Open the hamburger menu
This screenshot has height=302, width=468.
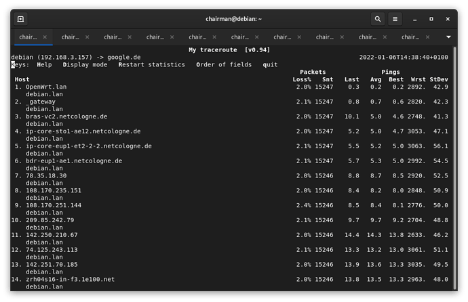(395, 19)
